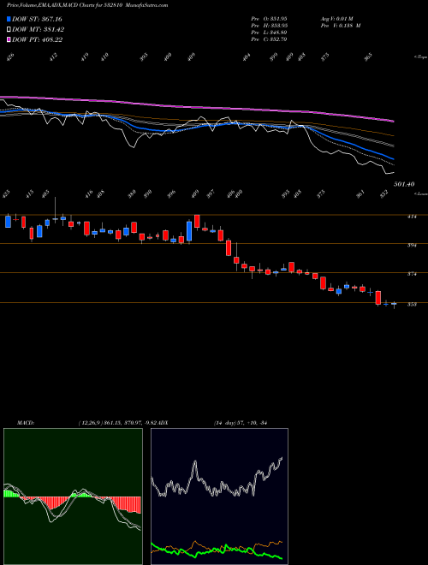Image resolution: width=428 pixels, height=565 pixels.
Task: Click the white DOW MT legend swatch
Action: point(9,30)
